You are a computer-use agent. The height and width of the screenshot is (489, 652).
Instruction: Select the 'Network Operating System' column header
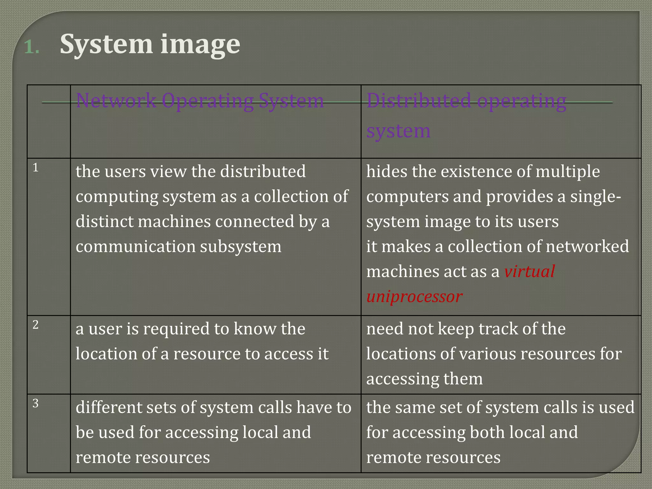coord(216,122)
